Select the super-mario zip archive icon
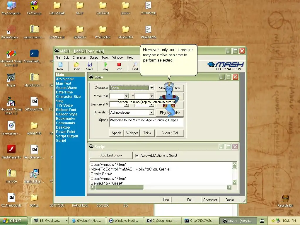This screenshot has width=300, height=225. pos(34,30)
